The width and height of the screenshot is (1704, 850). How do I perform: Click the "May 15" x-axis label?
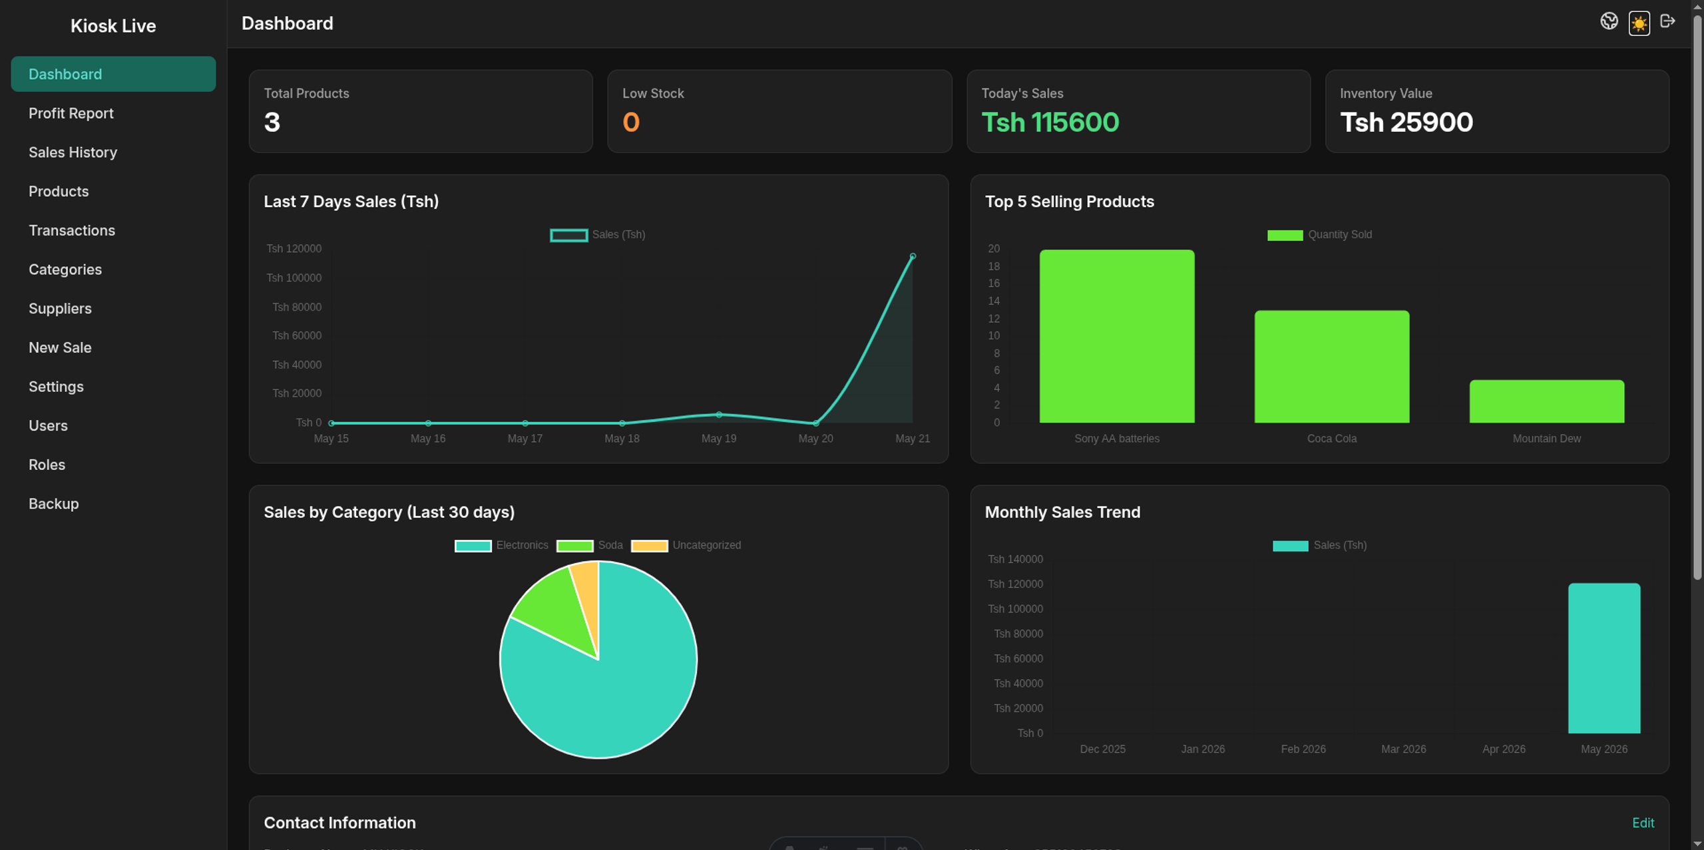331,439
